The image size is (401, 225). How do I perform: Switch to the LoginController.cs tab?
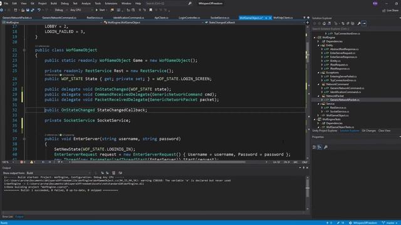coord(189,17)
